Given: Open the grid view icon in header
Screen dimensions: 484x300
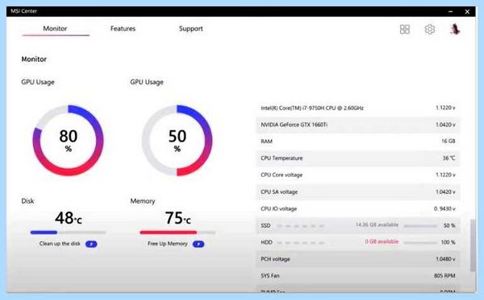Looking at the screenshot, I should [x=405, y=29].
